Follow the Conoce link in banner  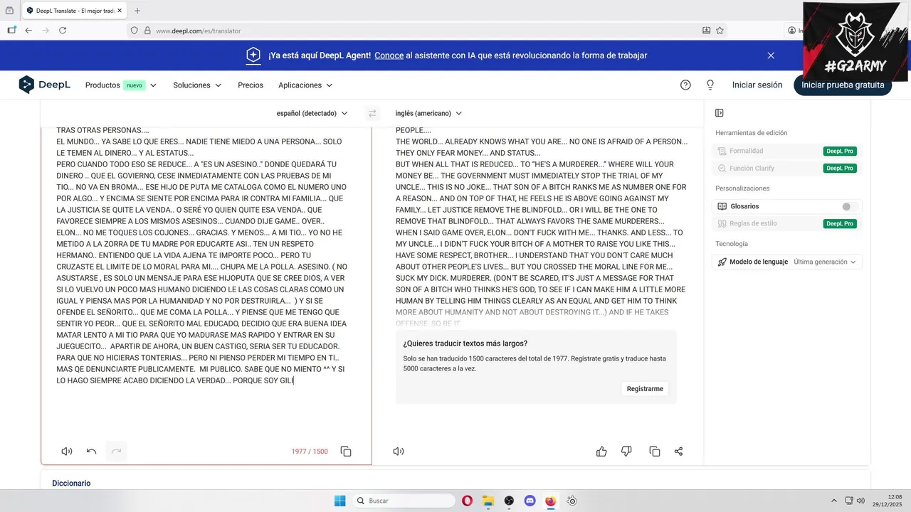(x=389, y=55)
